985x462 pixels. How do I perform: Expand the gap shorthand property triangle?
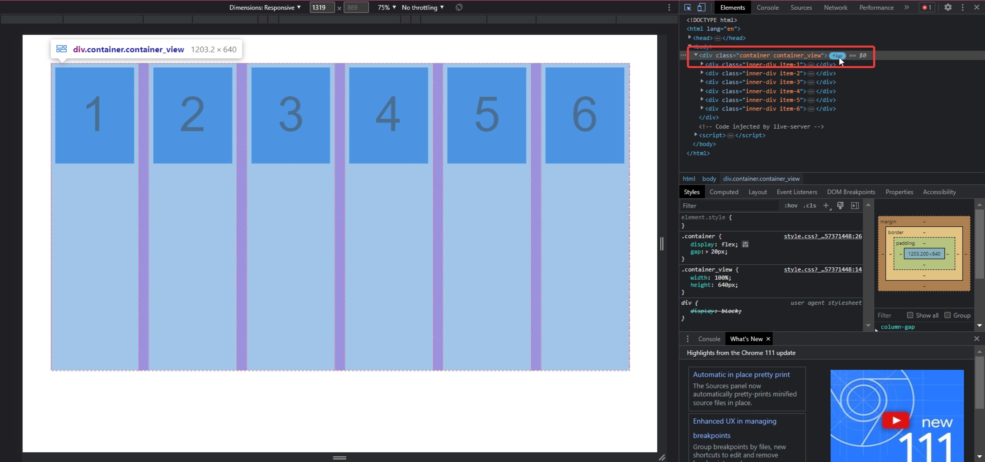707,252
